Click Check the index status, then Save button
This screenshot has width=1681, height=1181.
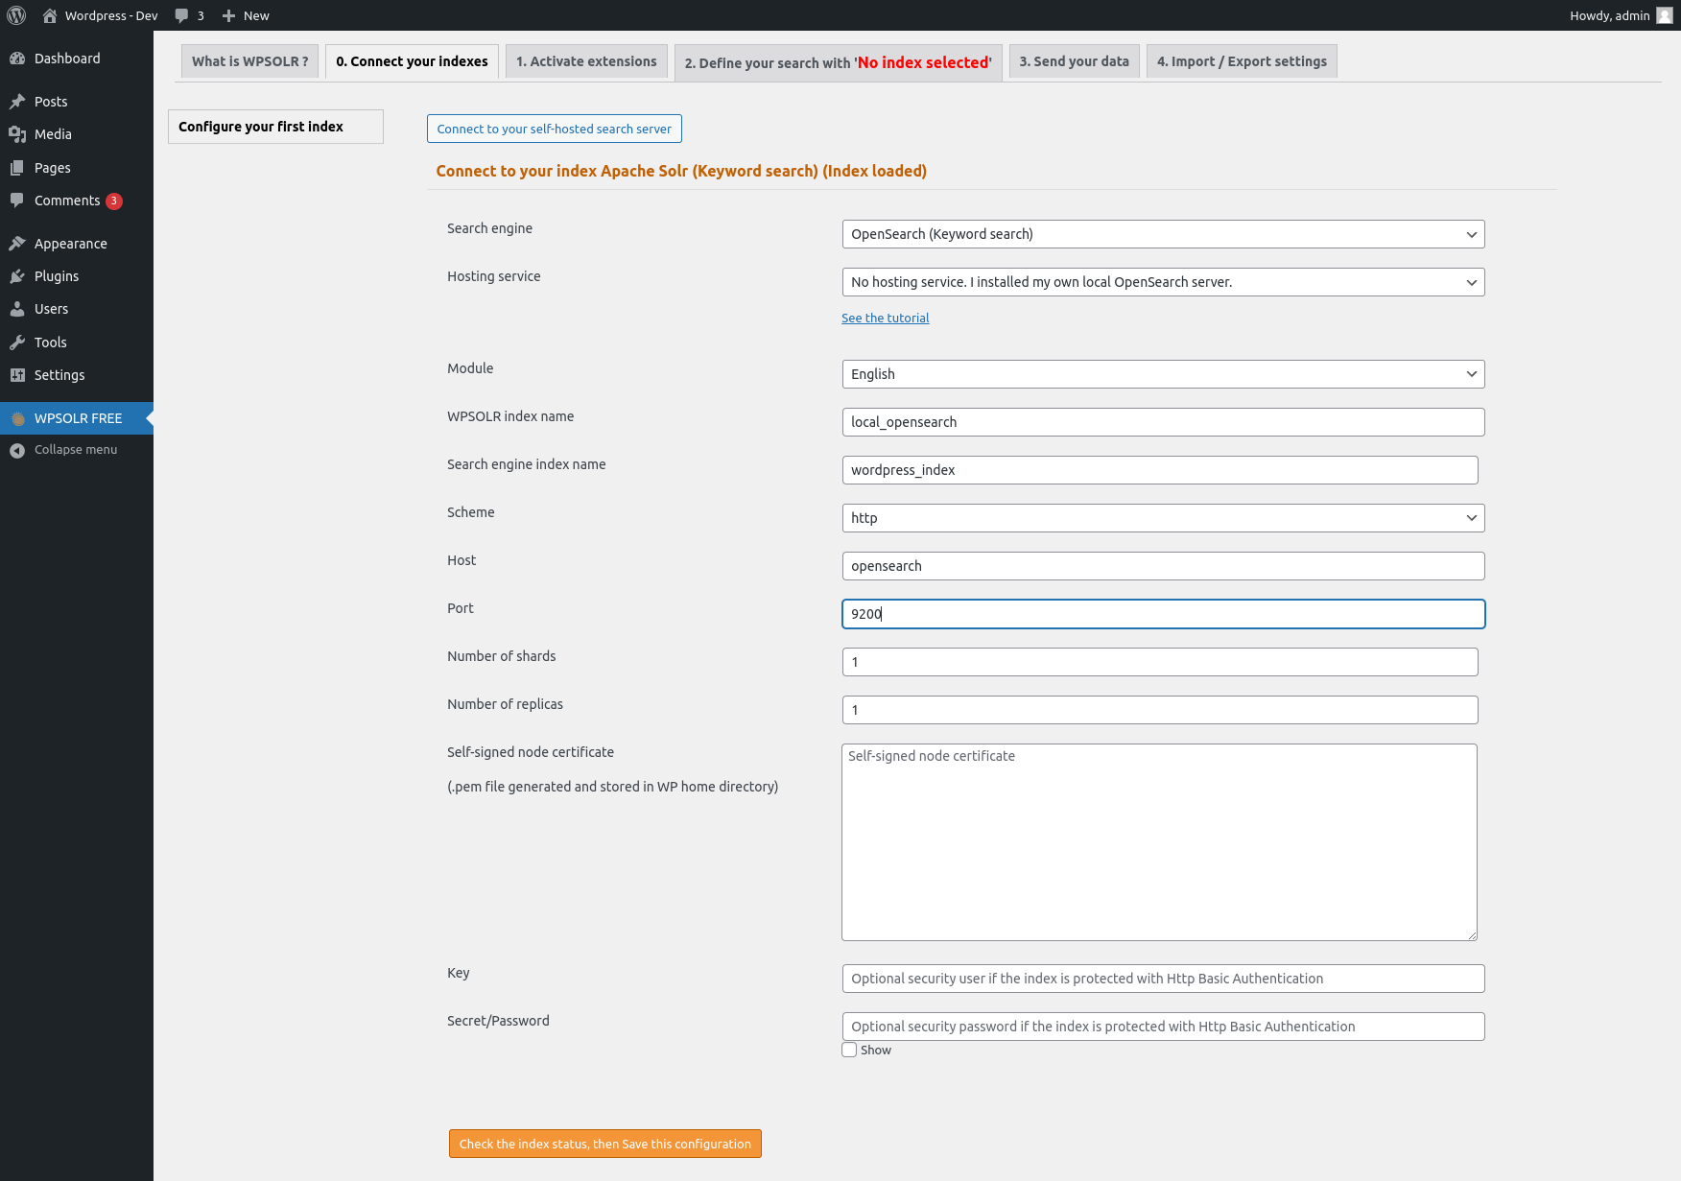click(x=605, y=1144)
